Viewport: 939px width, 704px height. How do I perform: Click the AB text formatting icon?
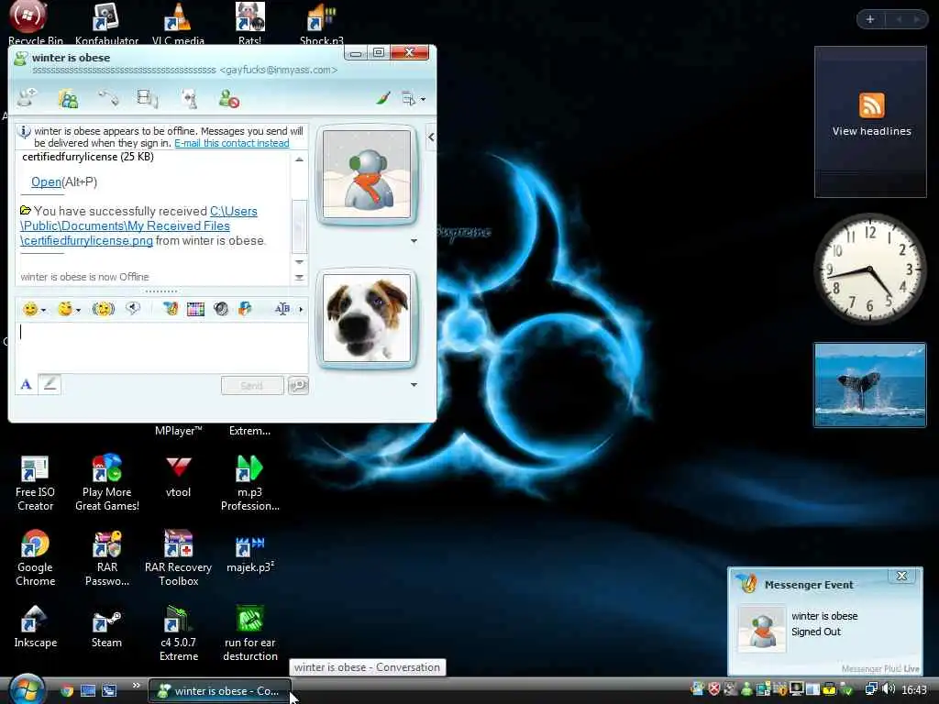point(282,309)
